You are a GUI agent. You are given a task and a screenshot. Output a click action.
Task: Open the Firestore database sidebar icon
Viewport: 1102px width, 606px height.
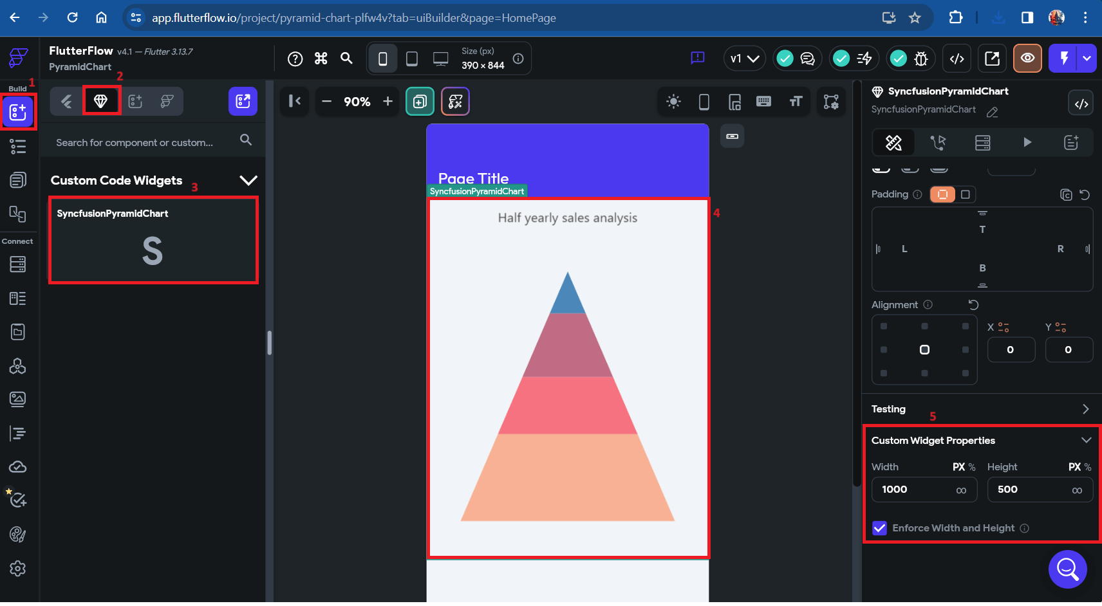(x=18, y=264)
